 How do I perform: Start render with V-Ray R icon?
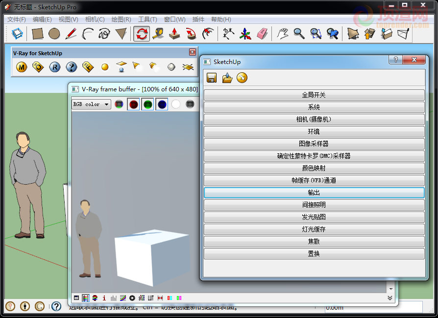coord(55,67)
